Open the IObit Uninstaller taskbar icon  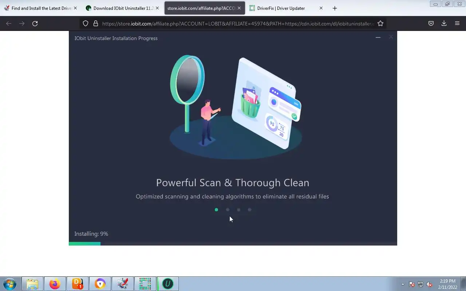[x=168, y=284]
